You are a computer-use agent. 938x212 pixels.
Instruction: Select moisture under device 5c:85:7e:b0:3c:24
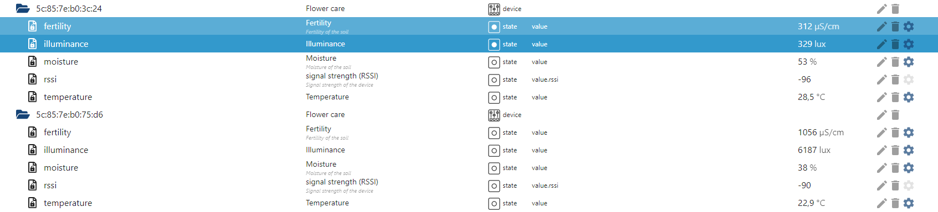(x=469, y=62)
